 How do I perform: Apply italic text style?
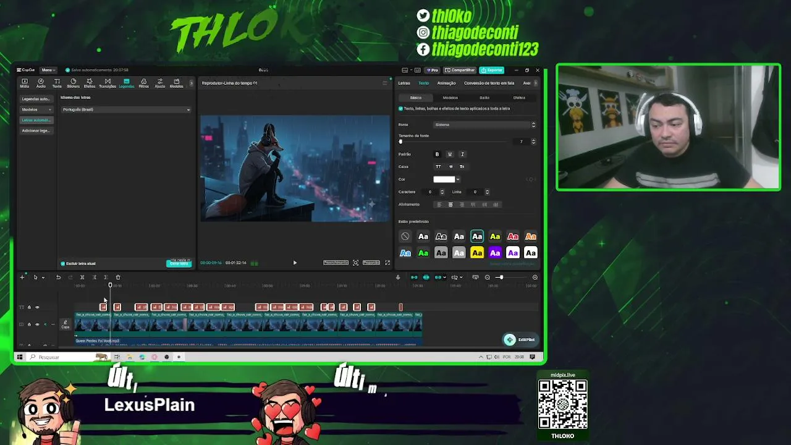click(x=462, y=155)
